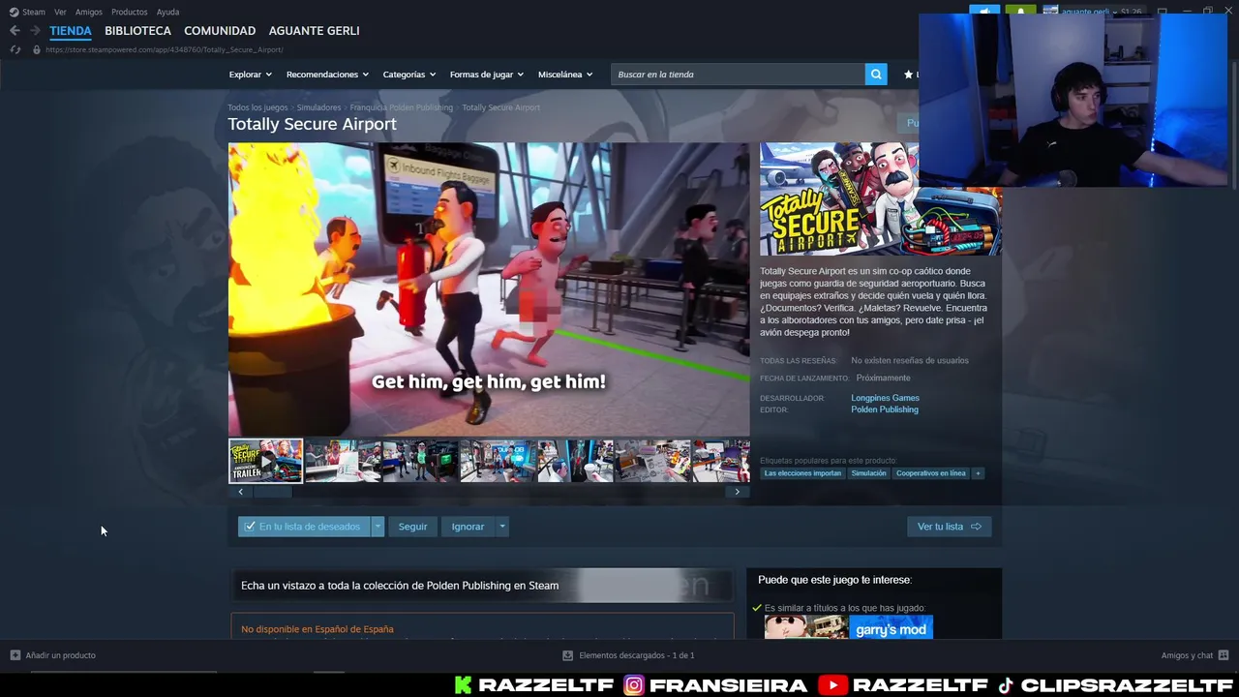Switch to the TIENDA tab

(x=71, y=31)
